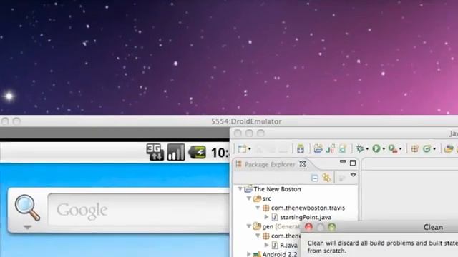Click the New wizard icon in Eclipse toolbar

coord(242,149)
